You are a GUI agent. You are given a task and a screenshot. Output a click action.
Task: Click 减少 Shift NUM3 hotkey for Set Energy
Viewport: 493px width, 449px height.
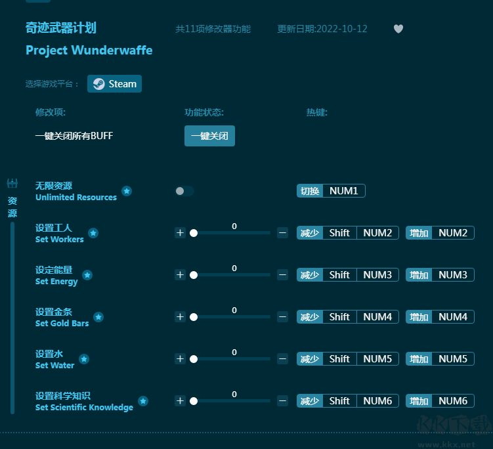[x=348, y=275]
